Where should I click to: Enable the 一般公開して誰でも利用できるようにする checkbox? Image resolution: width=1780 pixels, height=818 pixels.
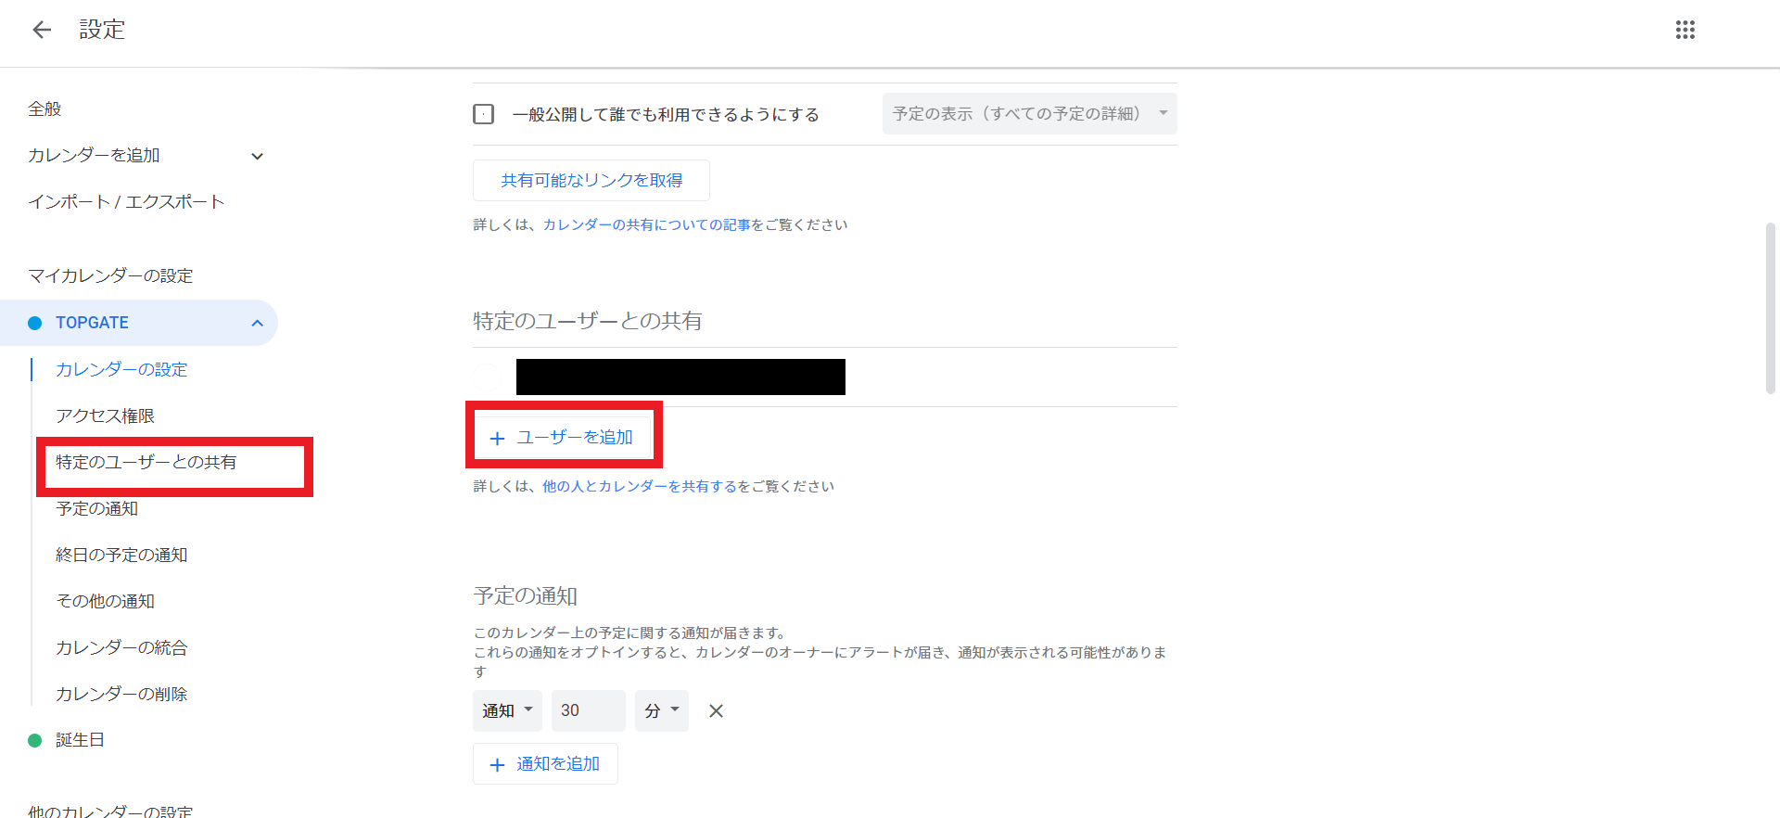click(483, 114)
